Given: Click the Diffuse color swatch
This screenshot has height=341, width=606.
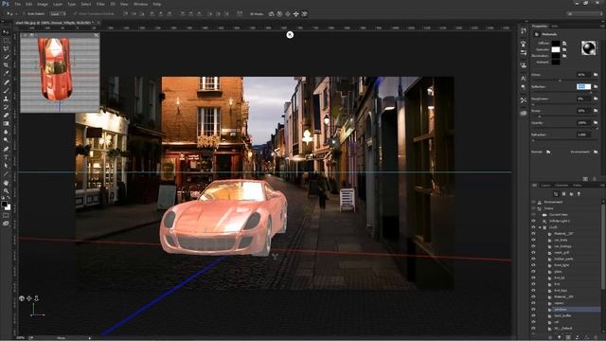Looking at the screenshot, I should (556, 44).
